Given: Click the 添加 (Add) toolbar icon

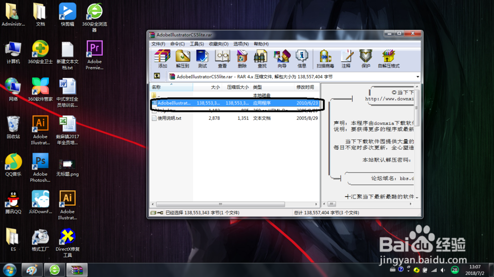Looking at the screenshot, I should 163,59.
